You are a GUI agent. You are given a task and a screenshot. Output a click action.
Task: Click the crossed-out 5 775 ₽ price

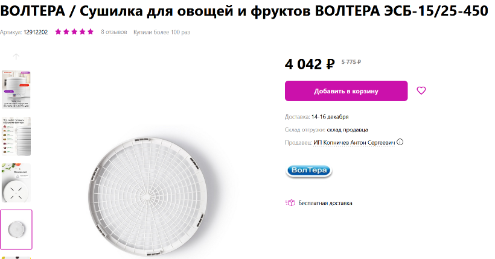coord(351,62)
